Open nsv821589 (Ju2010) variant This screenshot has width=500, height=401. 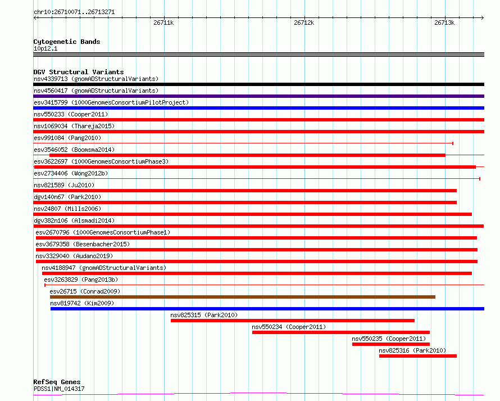64,185
